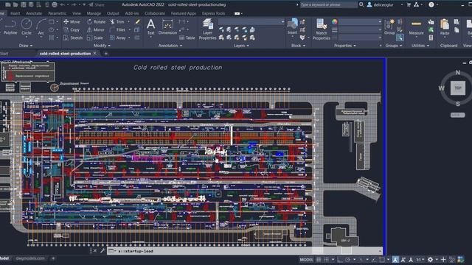This screenshot has height=265, width=472.
Task: Open the Annotate ribbon tab
Action: (x=34, y=13)
